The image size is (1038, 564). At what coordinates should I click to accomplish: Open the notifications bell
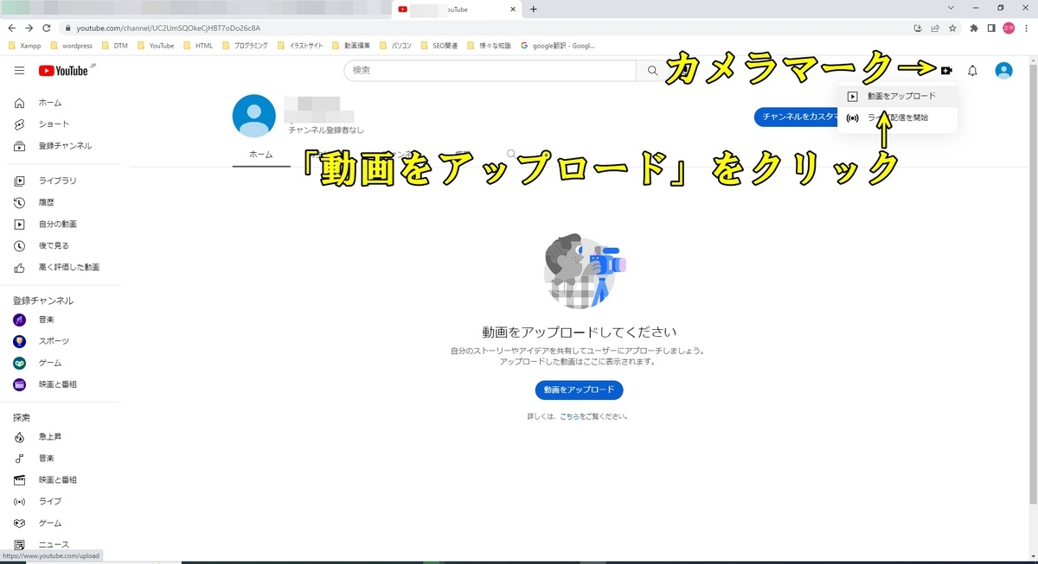point(972,71)
